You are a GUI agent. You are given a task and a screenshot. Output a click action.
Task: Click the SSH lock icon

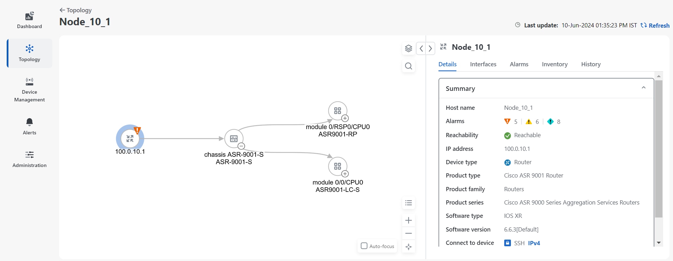click(507, 243)
